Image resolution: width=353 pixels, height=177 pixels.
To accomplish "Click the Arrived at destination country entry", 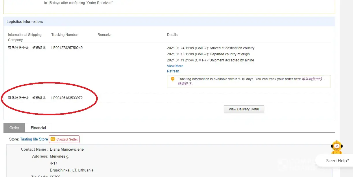I will pyautogui.click(x=210, y=48).
